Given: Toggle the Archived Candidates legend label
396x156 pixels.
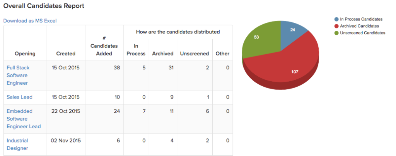Looking at the screenshot, I should (x=359, y=26).
